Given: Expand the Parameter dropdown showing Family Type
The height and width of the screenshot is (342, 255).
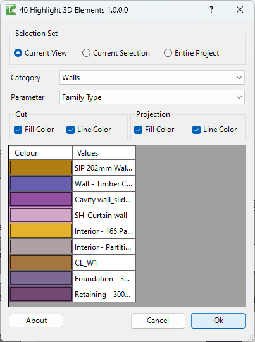Looking at the screenshot, I should (x=152, y=97).
